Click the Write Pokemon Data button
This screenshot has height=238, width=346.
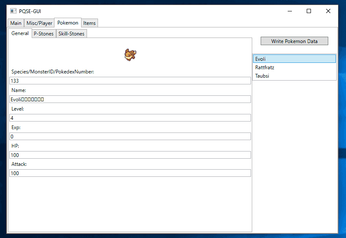294,41
